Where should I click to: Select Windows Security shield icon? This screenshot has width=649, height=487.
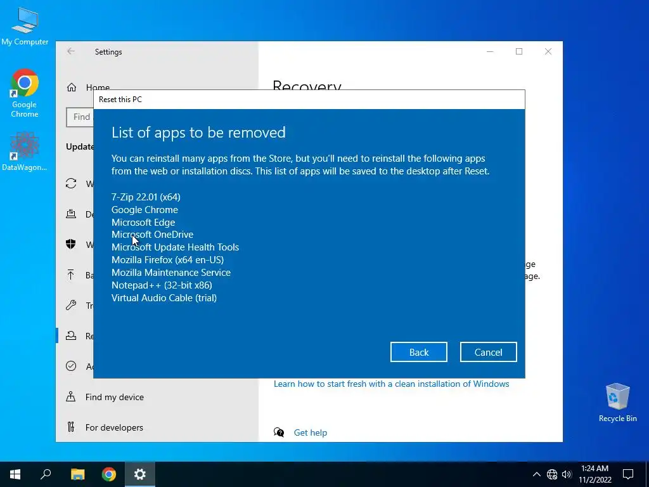pyautogui.click(x=71, y=244)
